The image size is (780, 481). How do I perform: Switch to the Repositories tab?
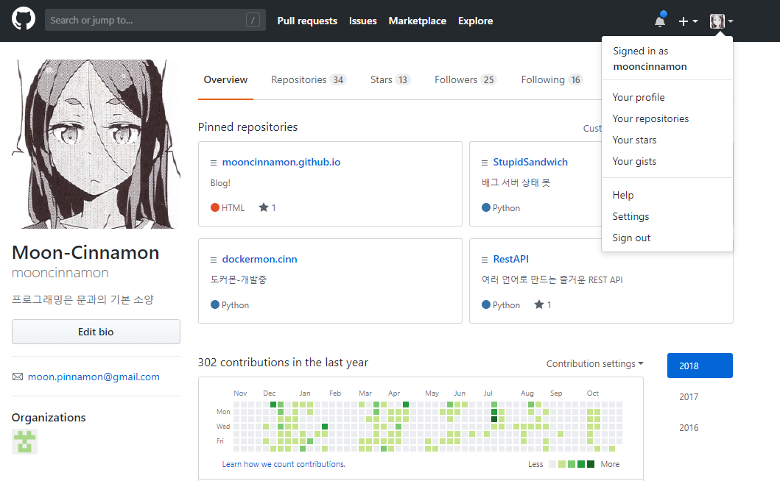(x=307, y=79)
